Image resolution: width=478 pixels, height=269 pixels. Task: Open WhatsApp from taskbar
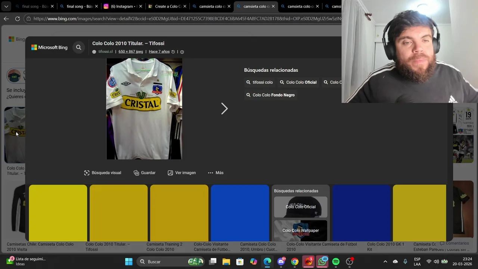coord(322,262)
